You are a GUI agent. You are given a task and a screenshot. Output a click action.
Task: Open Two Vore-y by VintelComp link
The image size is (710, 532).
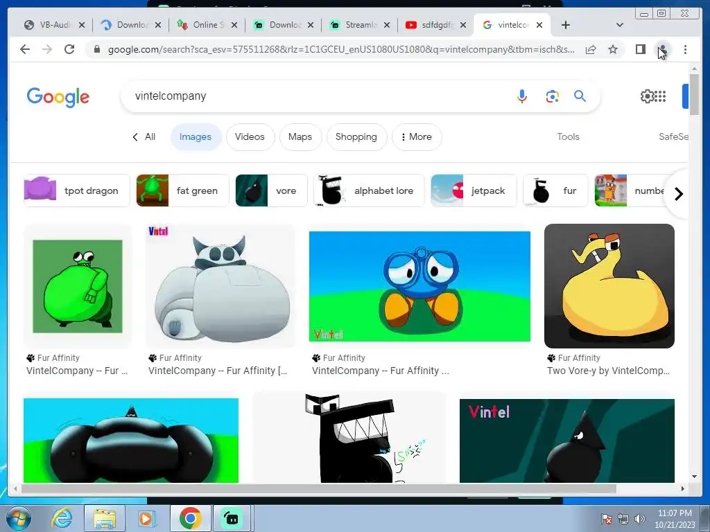point(608,371)
